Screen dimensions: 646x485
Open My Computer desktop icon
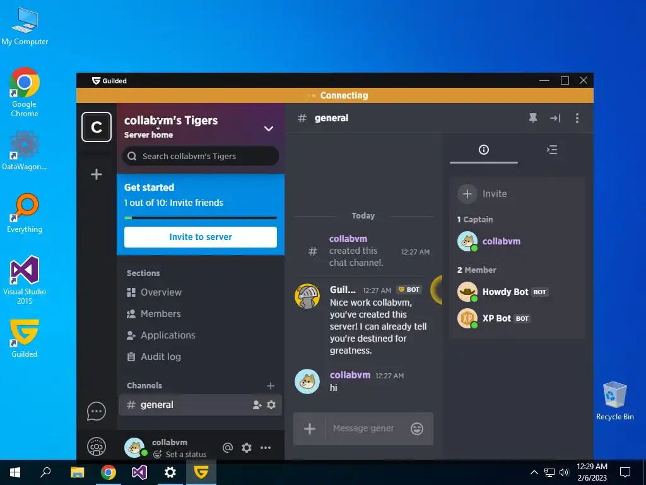tap(25, 26)
